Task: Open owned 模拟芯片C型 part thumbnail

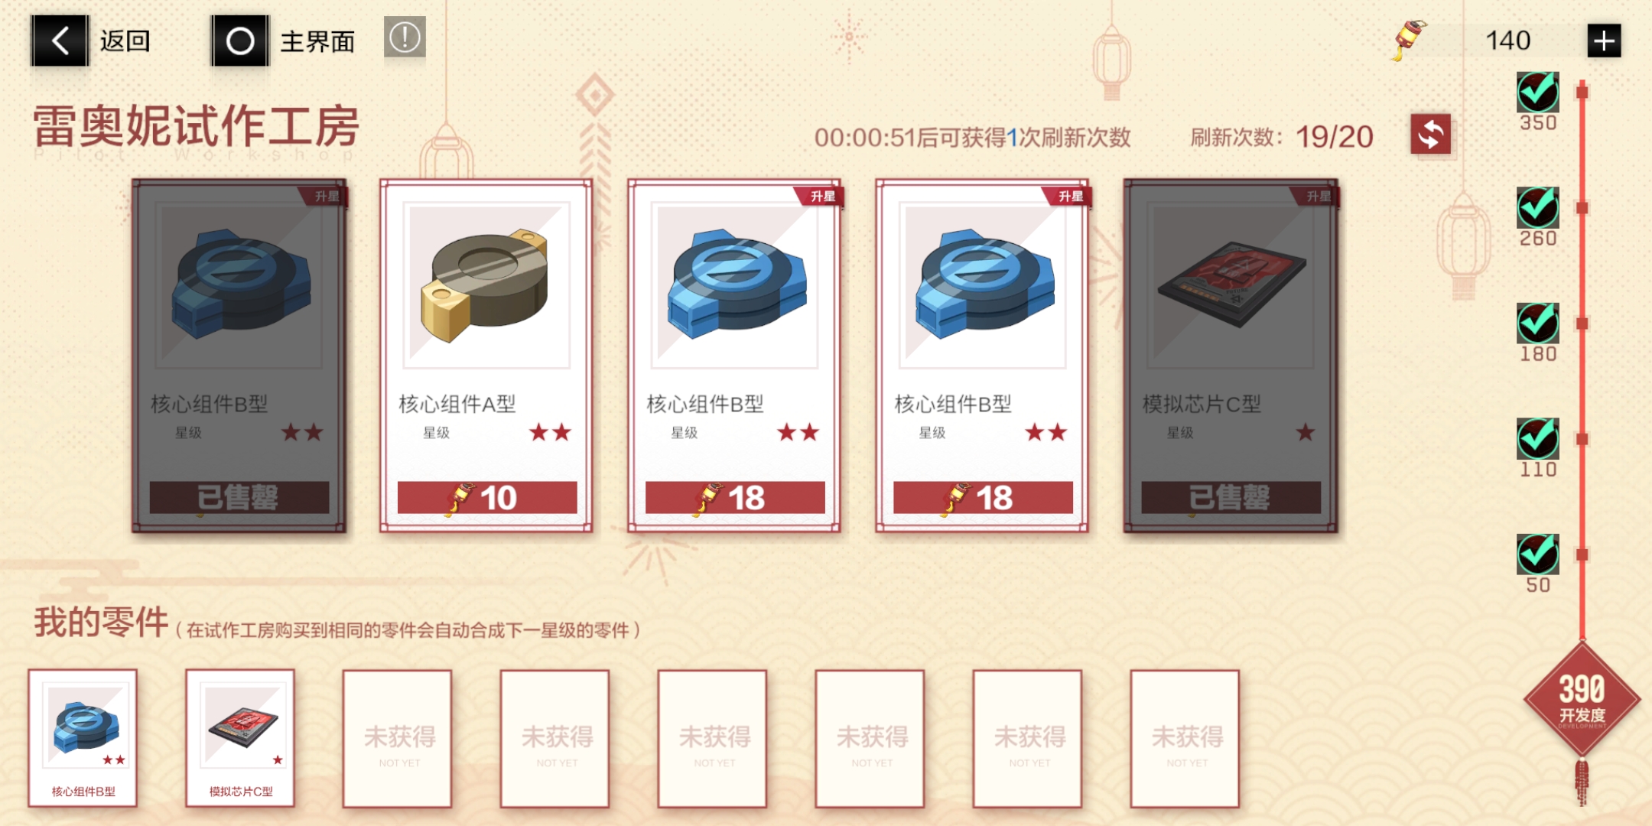Action: point(241,738)
